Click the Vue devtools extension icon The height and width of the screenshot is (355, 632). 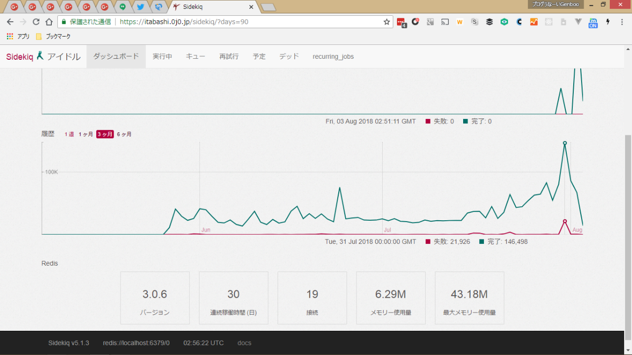578,22
